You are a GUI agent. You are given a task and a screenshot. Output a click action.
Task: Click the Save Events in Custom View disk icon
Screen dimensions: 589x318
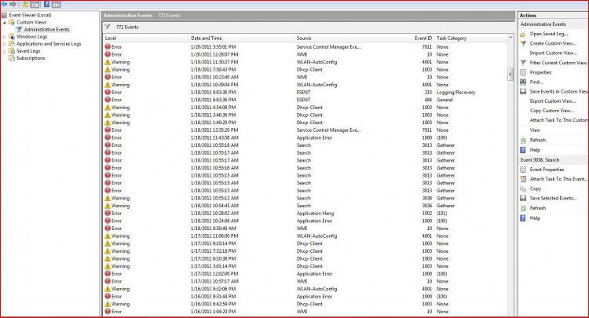[x=523, y=92]
